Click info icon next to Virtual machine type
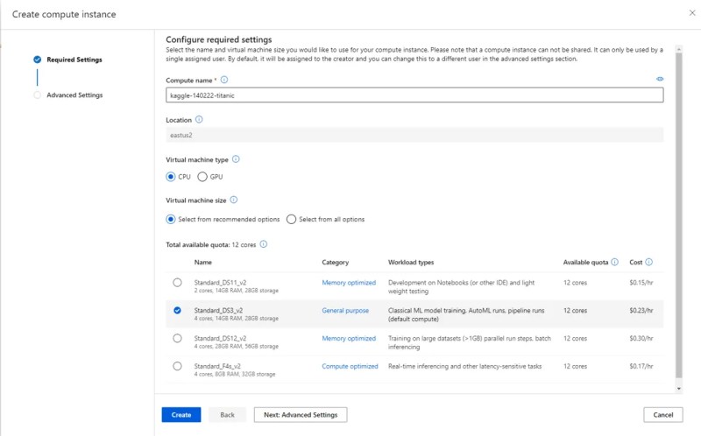701x436 pixels. click(x=236, y=159)
